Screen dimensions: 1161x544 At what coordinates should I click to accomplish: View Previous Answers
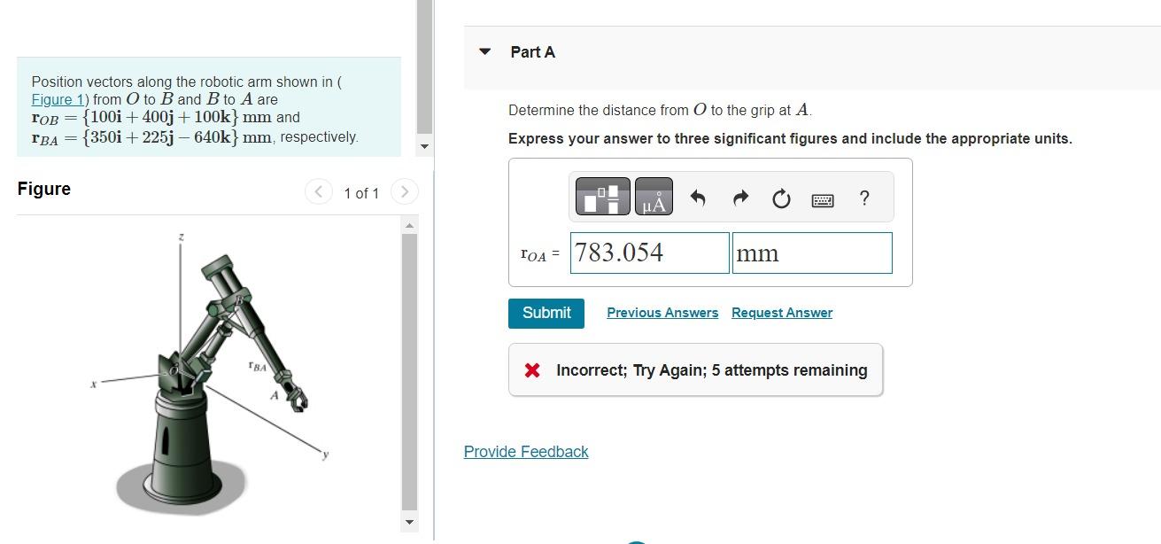[x=662, y=312]
